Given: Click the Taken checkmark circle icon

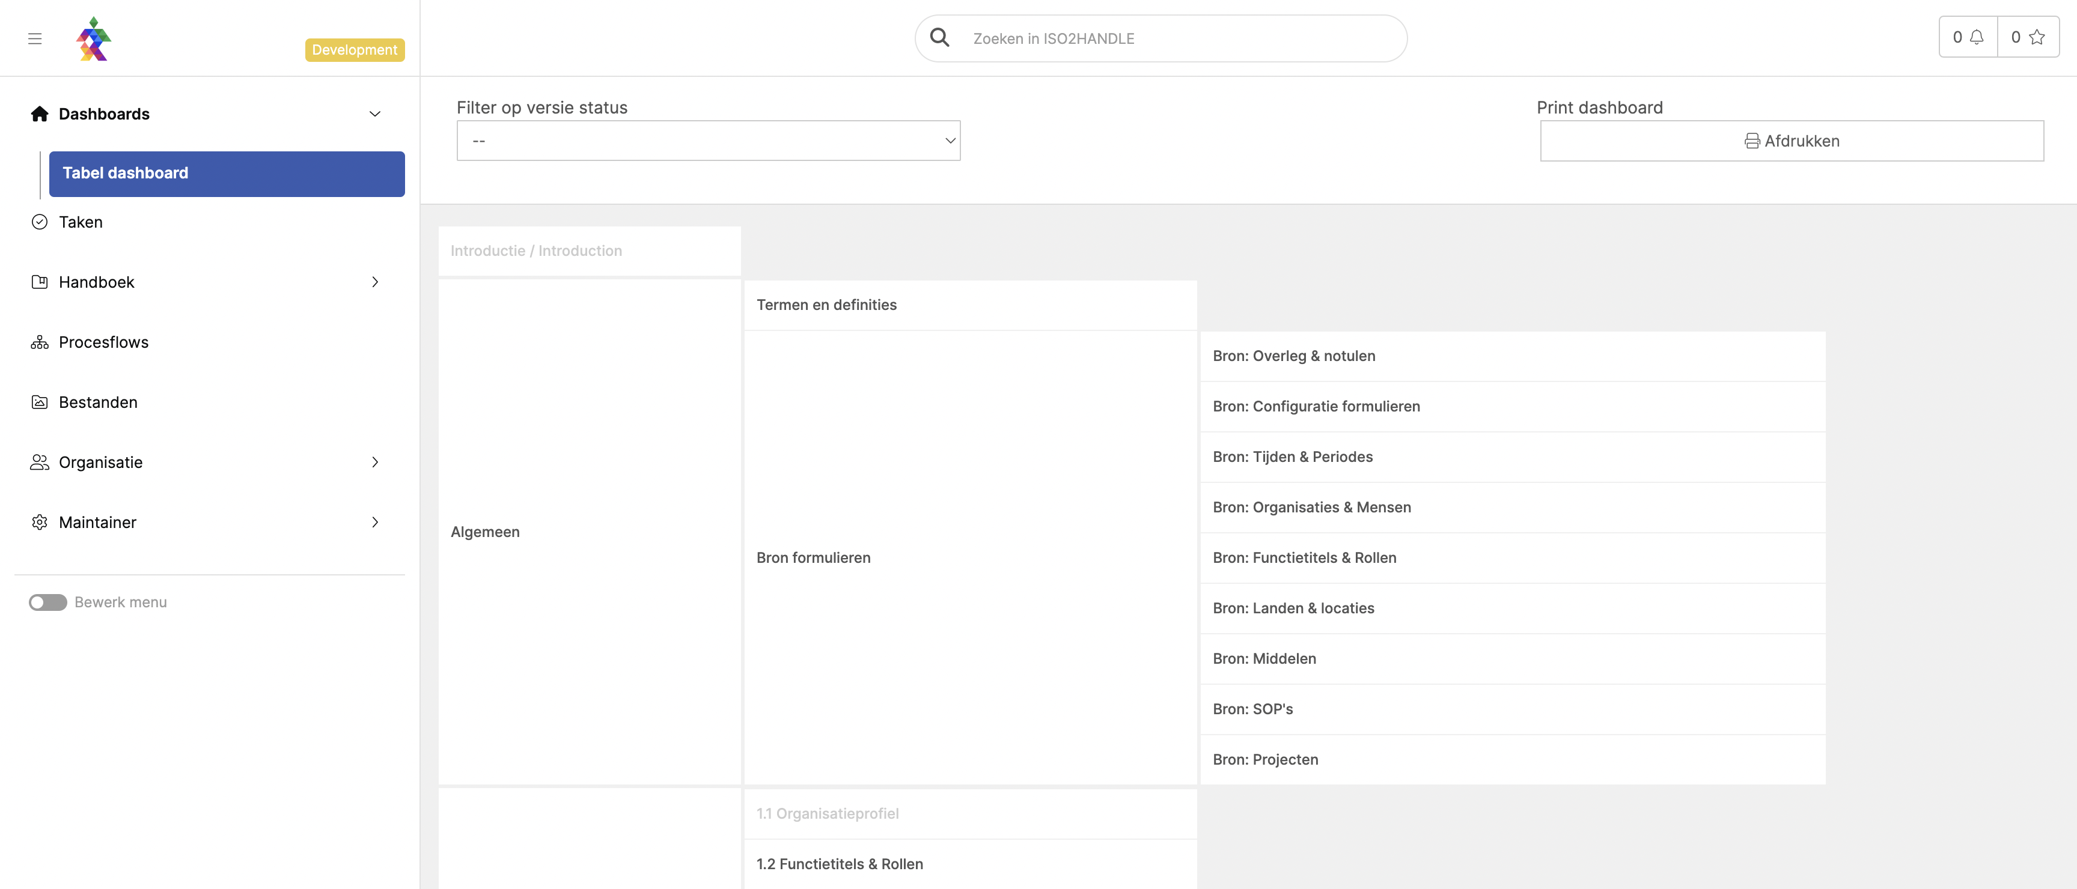Looking at the screenshot, I should [x=40, y=222].
